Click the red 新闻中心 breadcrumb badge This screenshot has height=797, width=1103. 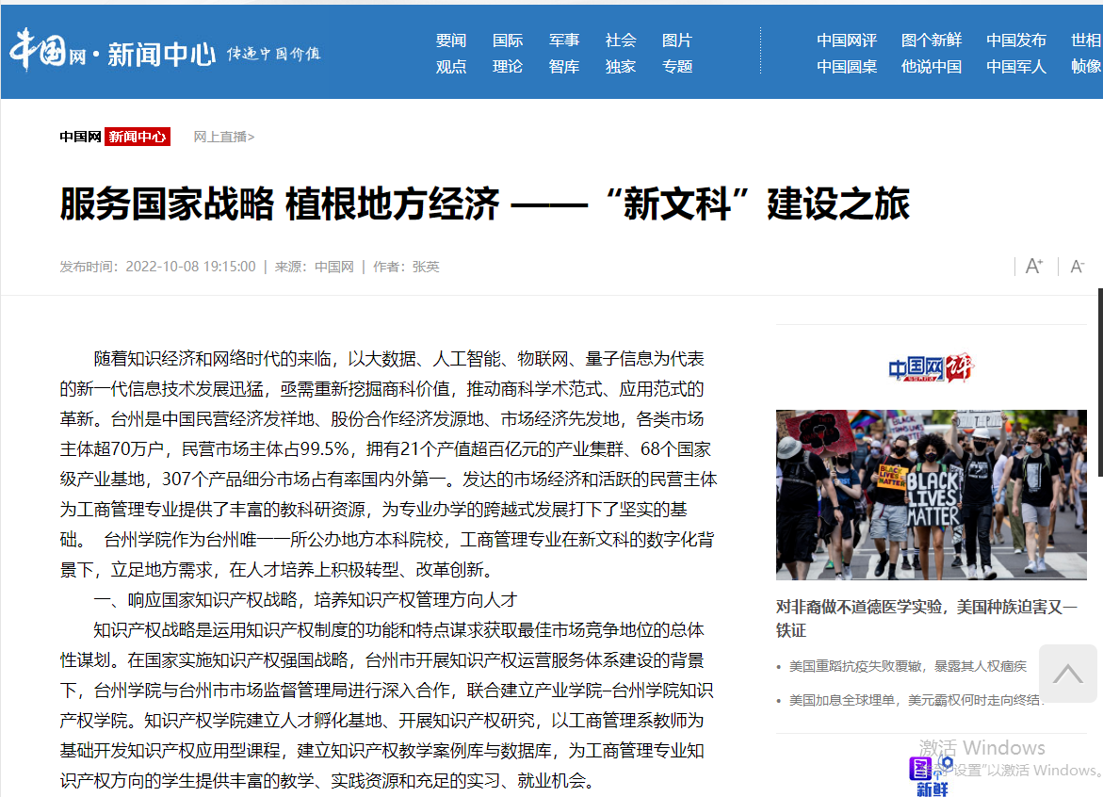click(x=138, y=137)
